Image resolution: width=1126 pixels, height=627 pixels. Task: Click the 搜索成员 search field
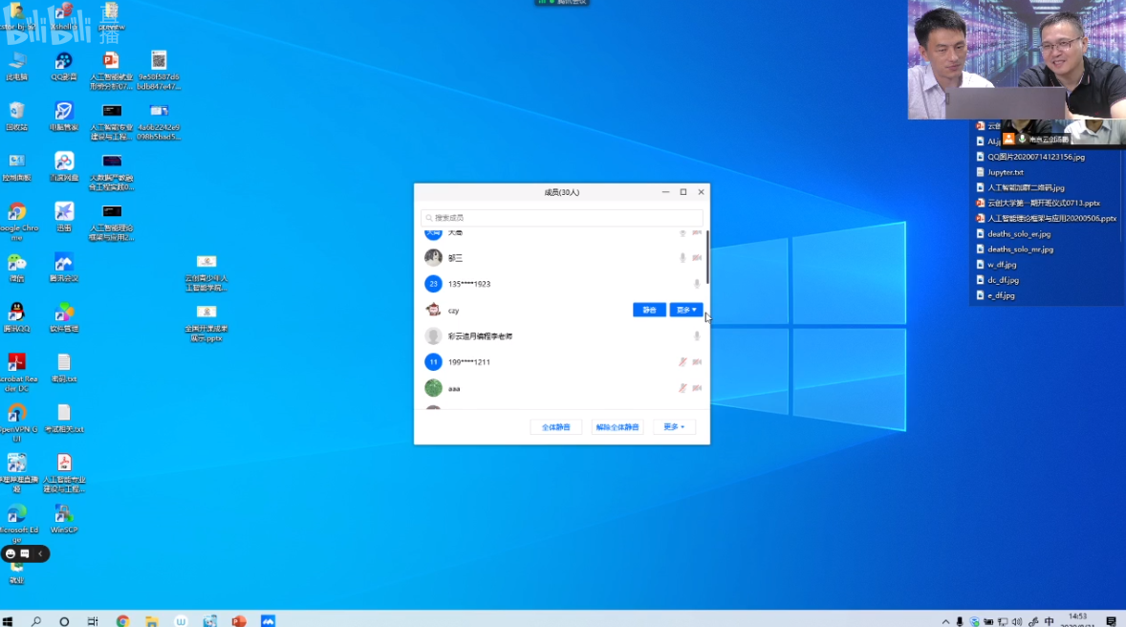tap(562, 218)
